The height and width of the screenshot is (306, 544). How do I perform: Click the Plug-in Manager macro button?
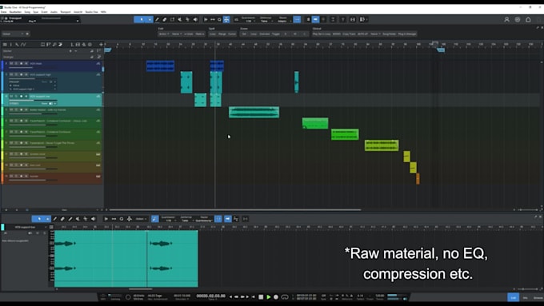tap(407, 34)
